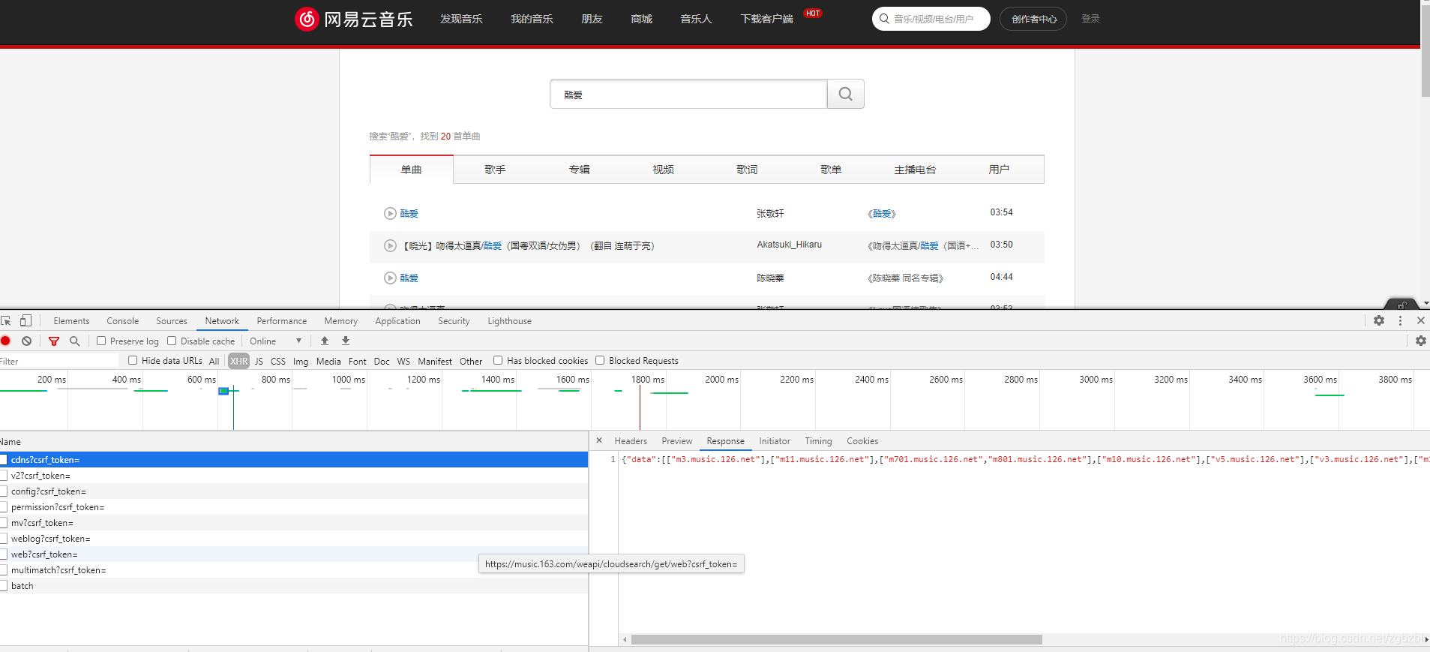Viewport: 1430px width, 652px height.
Task: Activate DevTools inspect element picker icon
Action: pyautogui.click(x=6, y=320)
